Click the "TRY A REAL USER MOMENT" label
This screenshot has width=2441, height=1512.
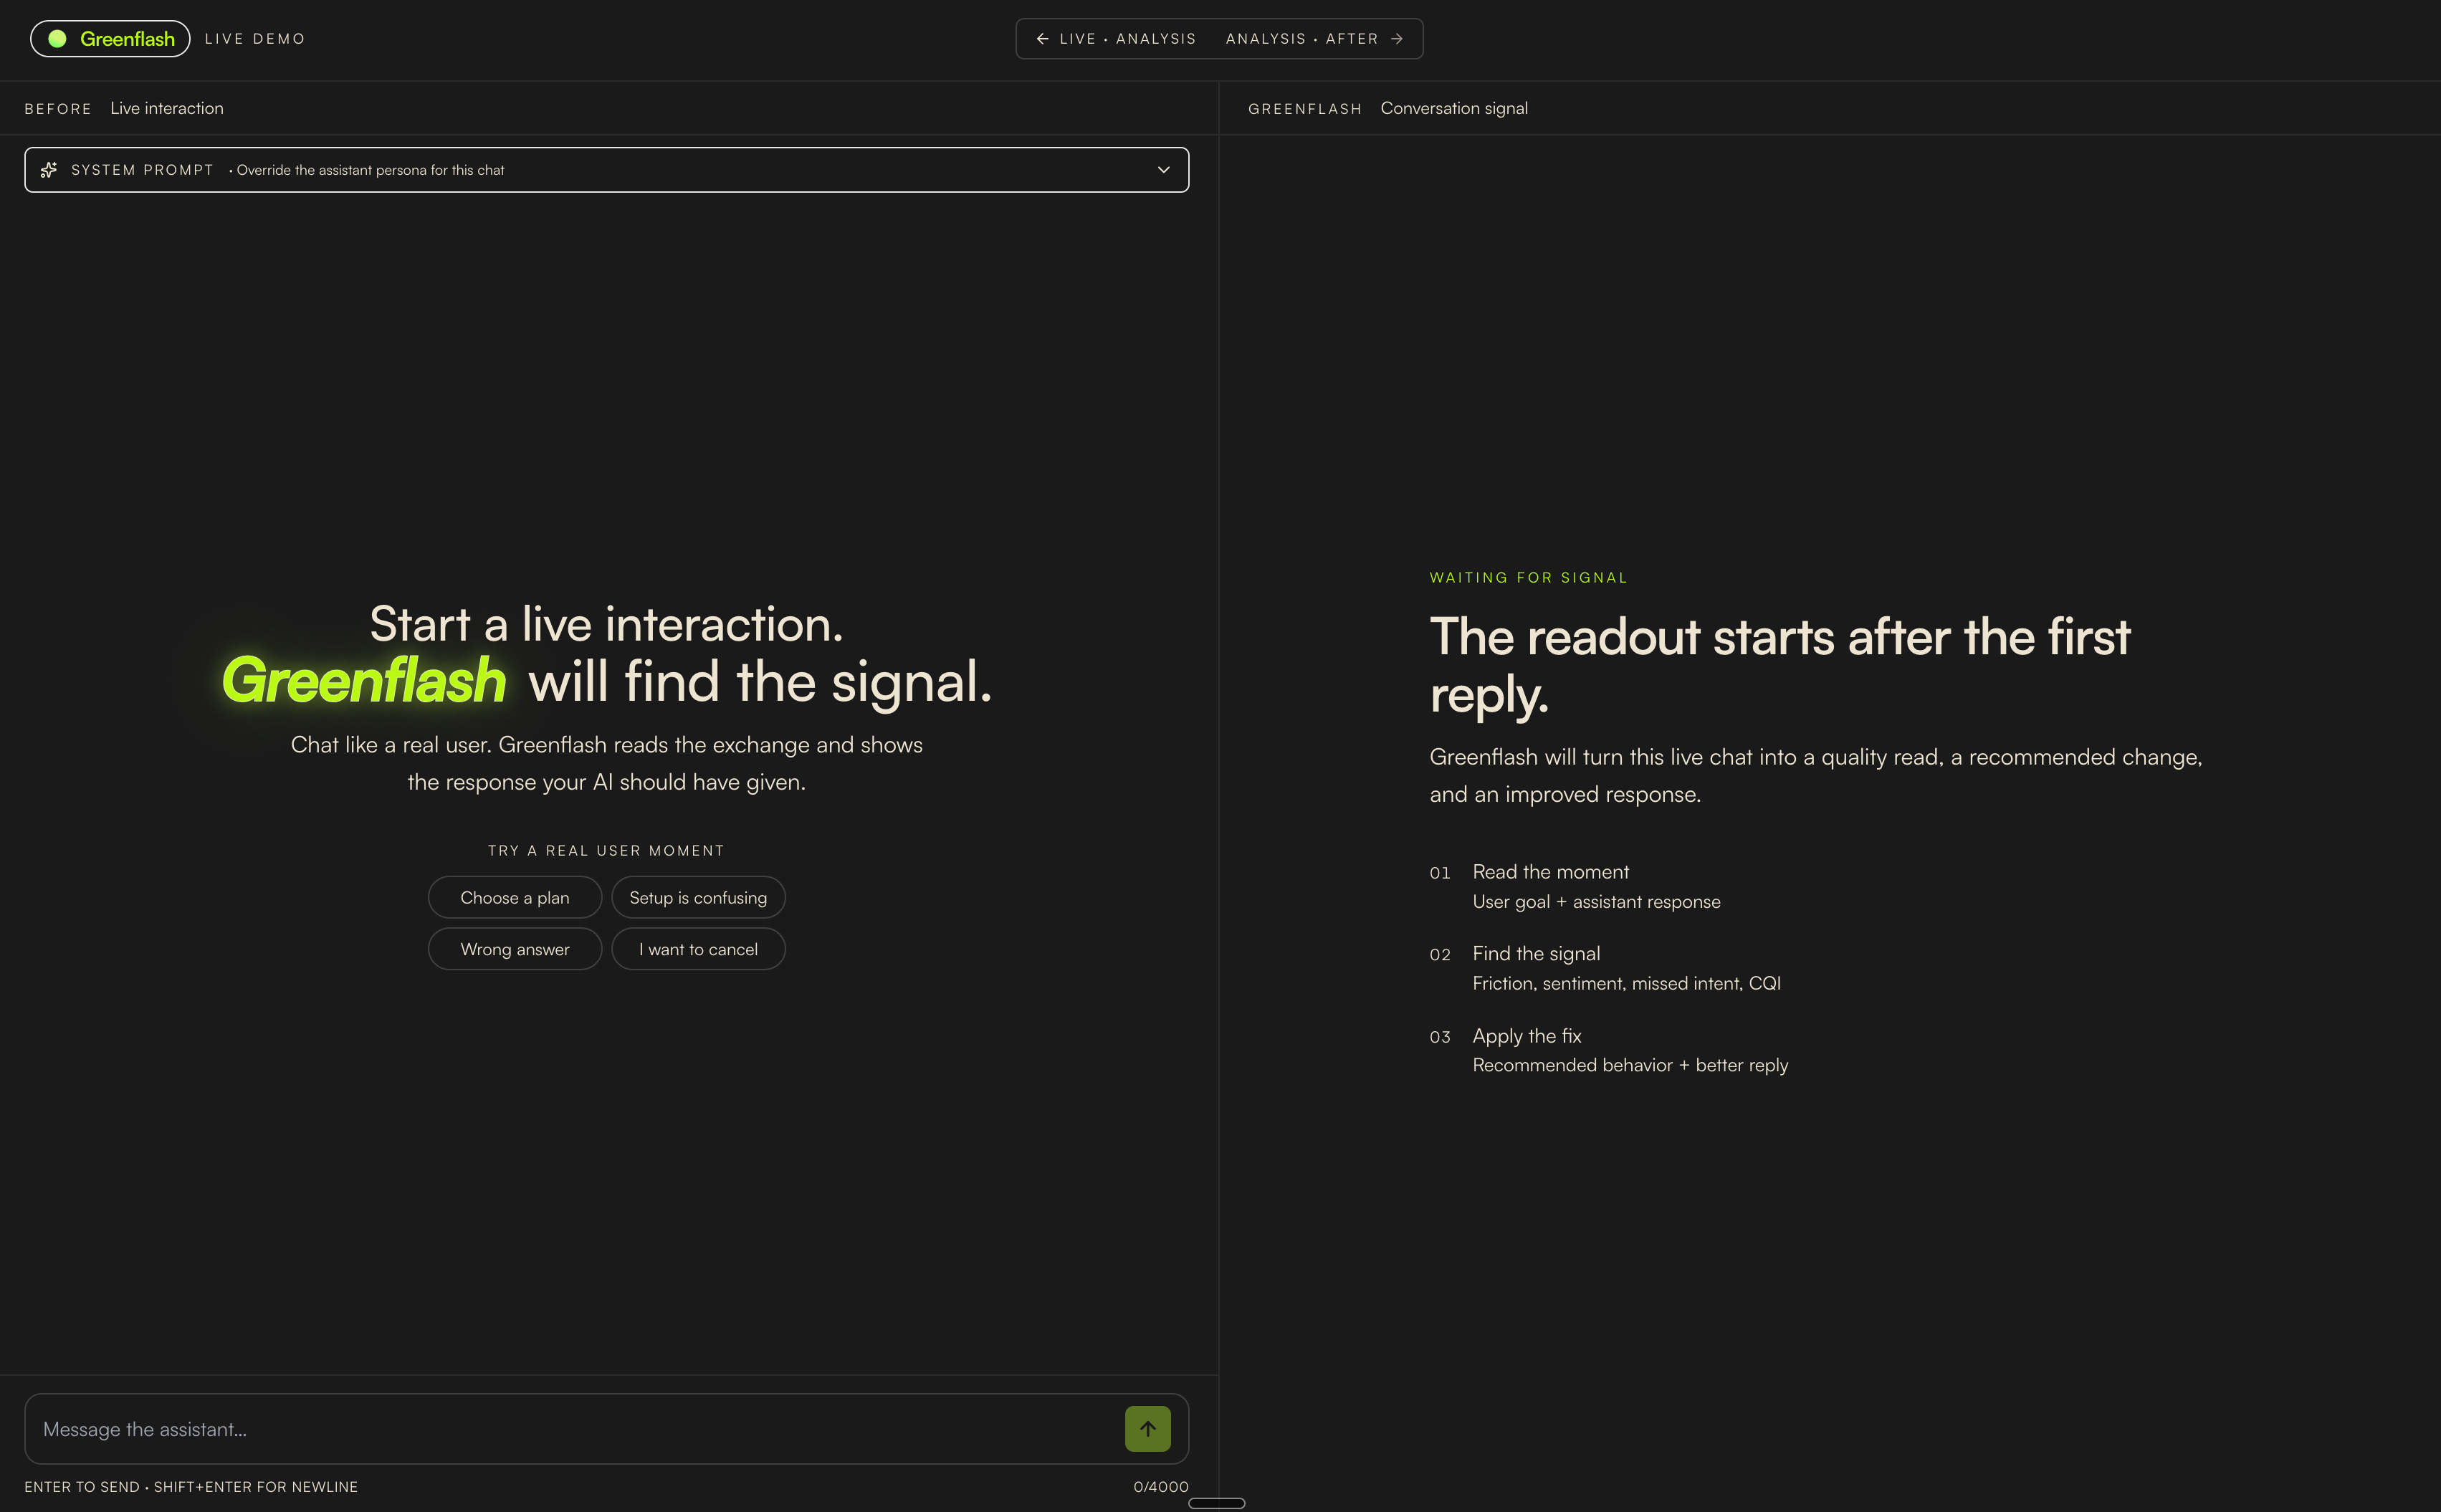click(x=606, y=851)
